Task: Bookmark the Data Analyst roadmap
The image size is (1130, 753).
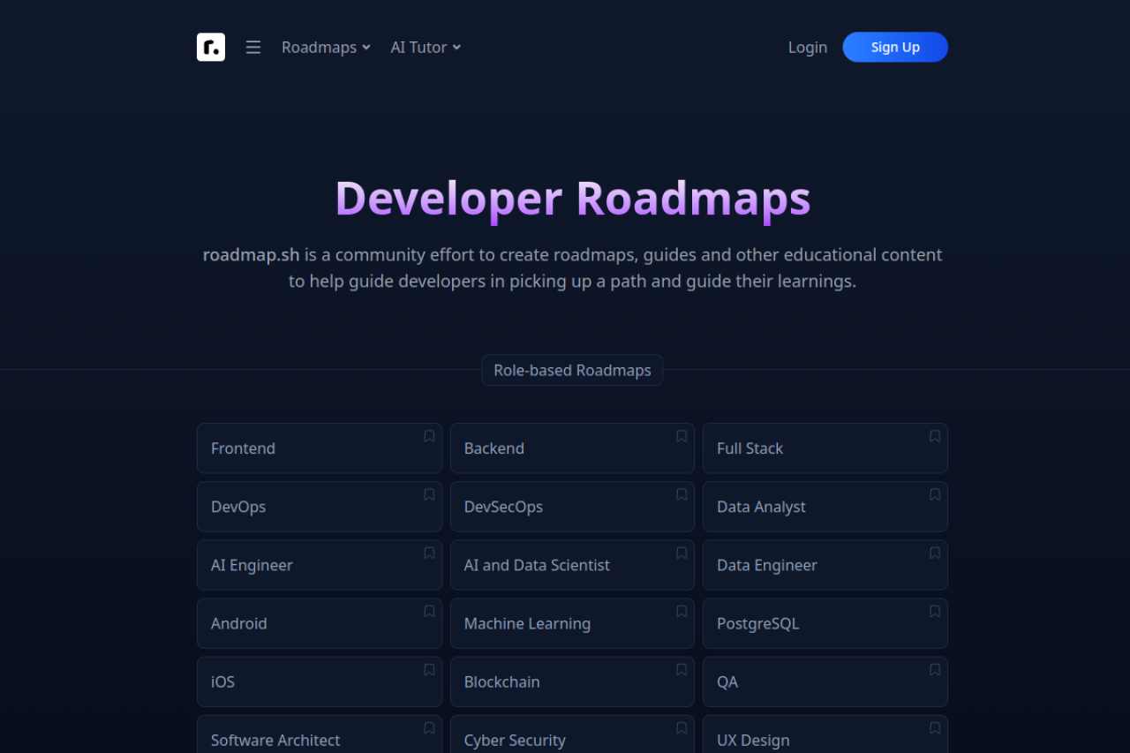Action: click(935, 494)
